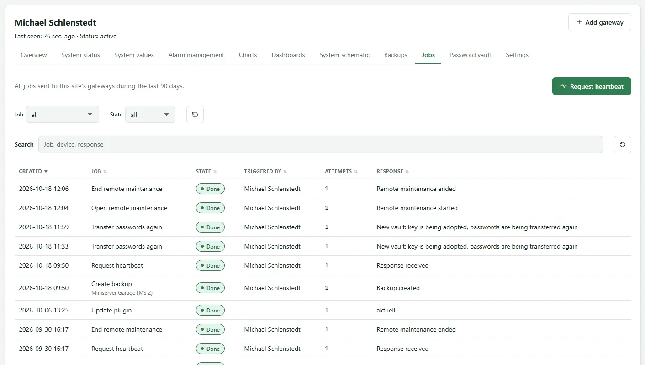Switch to the Overview tab
Image resolution: width=645 pixels, height=365 pixels.
[x=34, y=55]
